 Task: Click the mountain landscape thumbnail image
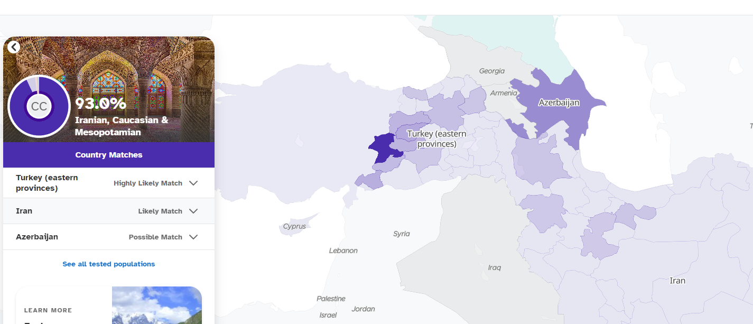click(x=156, y=306)
